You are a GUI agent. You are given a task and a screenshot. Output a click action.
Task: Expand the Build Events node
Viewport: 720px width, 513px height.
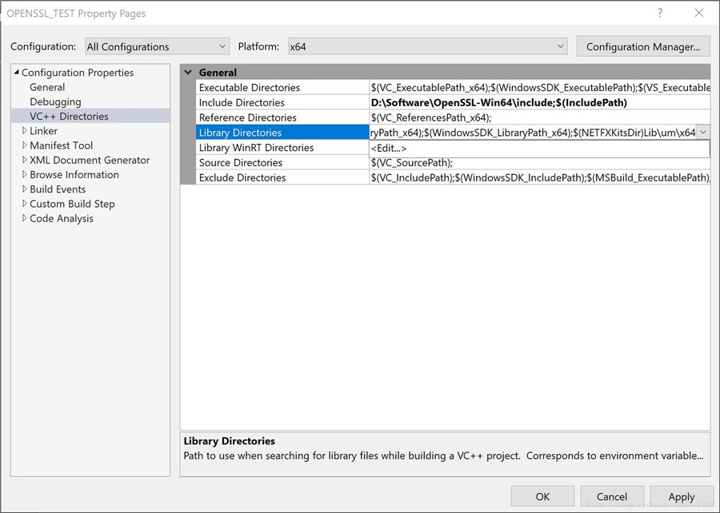24,189
